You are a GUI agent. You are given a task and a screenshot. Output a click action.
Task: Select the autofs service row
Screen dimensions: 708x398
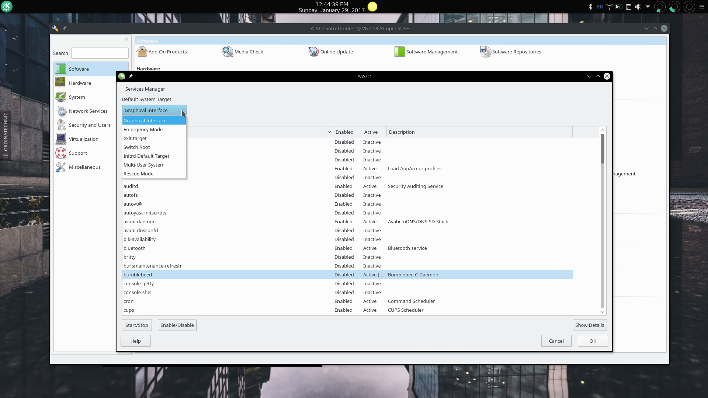(347, 195)
